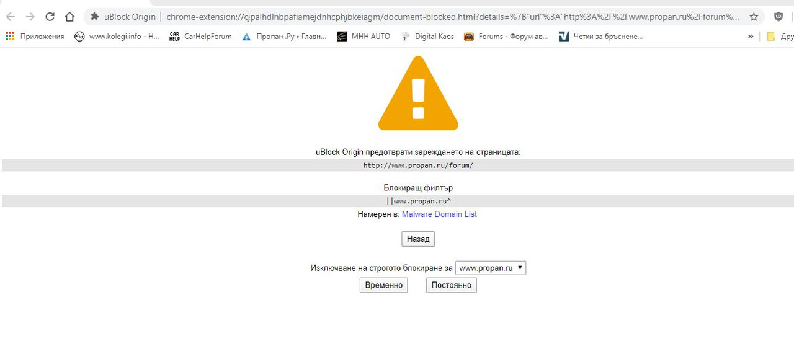Viewport: 794px width, 344px height.
Task: Click the browser forward arrow
Action: (30, 17)
